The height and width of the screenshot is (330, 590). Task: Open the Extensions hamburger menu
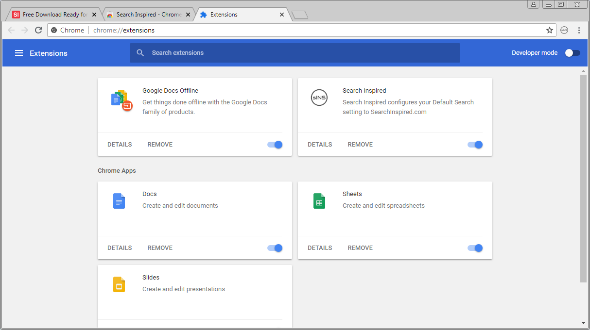pos(19,53)
